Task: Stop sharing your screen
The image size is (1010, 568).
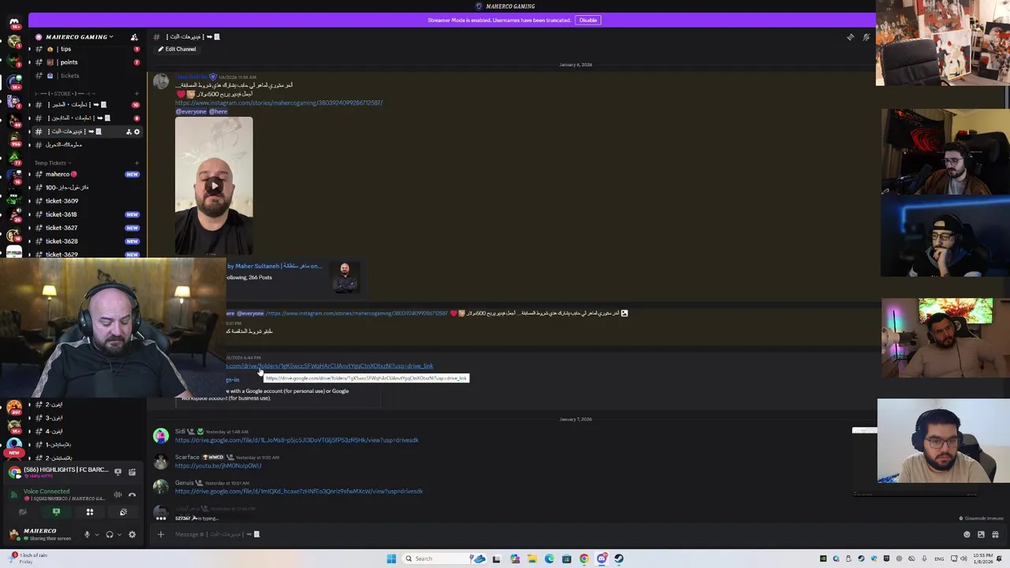Action: click(56, 512)
